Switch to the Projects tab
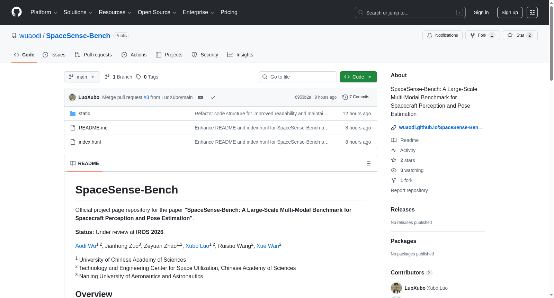The width and height of the screenshot is (554, 298). pyautogui.click(x=169, y=55)
